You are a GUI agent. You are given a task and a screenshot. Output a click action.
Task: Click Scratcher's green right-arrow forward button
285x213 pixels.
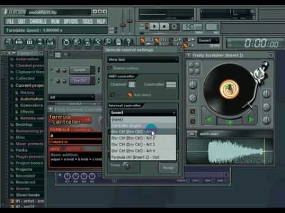coord(251,119)
